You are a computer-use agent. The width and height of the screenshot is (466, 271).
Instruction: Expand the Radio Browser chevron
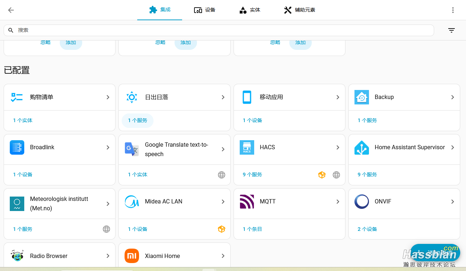click(x=108, y=256)
